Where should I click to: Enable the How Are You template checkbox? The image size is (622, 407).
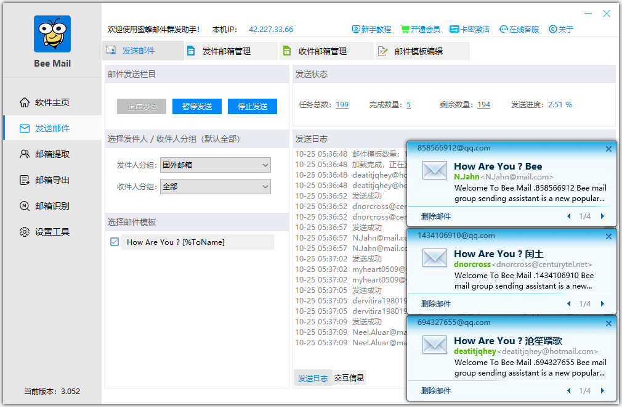pyautogui.click(x=113, y=242)
